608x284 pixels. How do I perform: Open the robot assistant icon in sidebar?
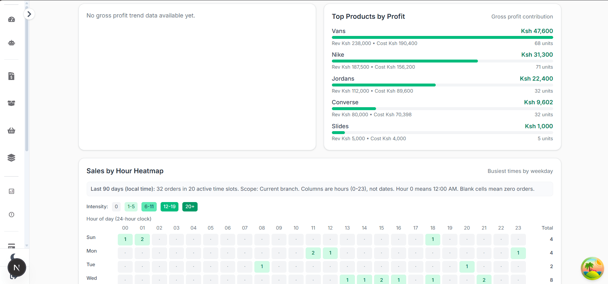coord(11,43)
